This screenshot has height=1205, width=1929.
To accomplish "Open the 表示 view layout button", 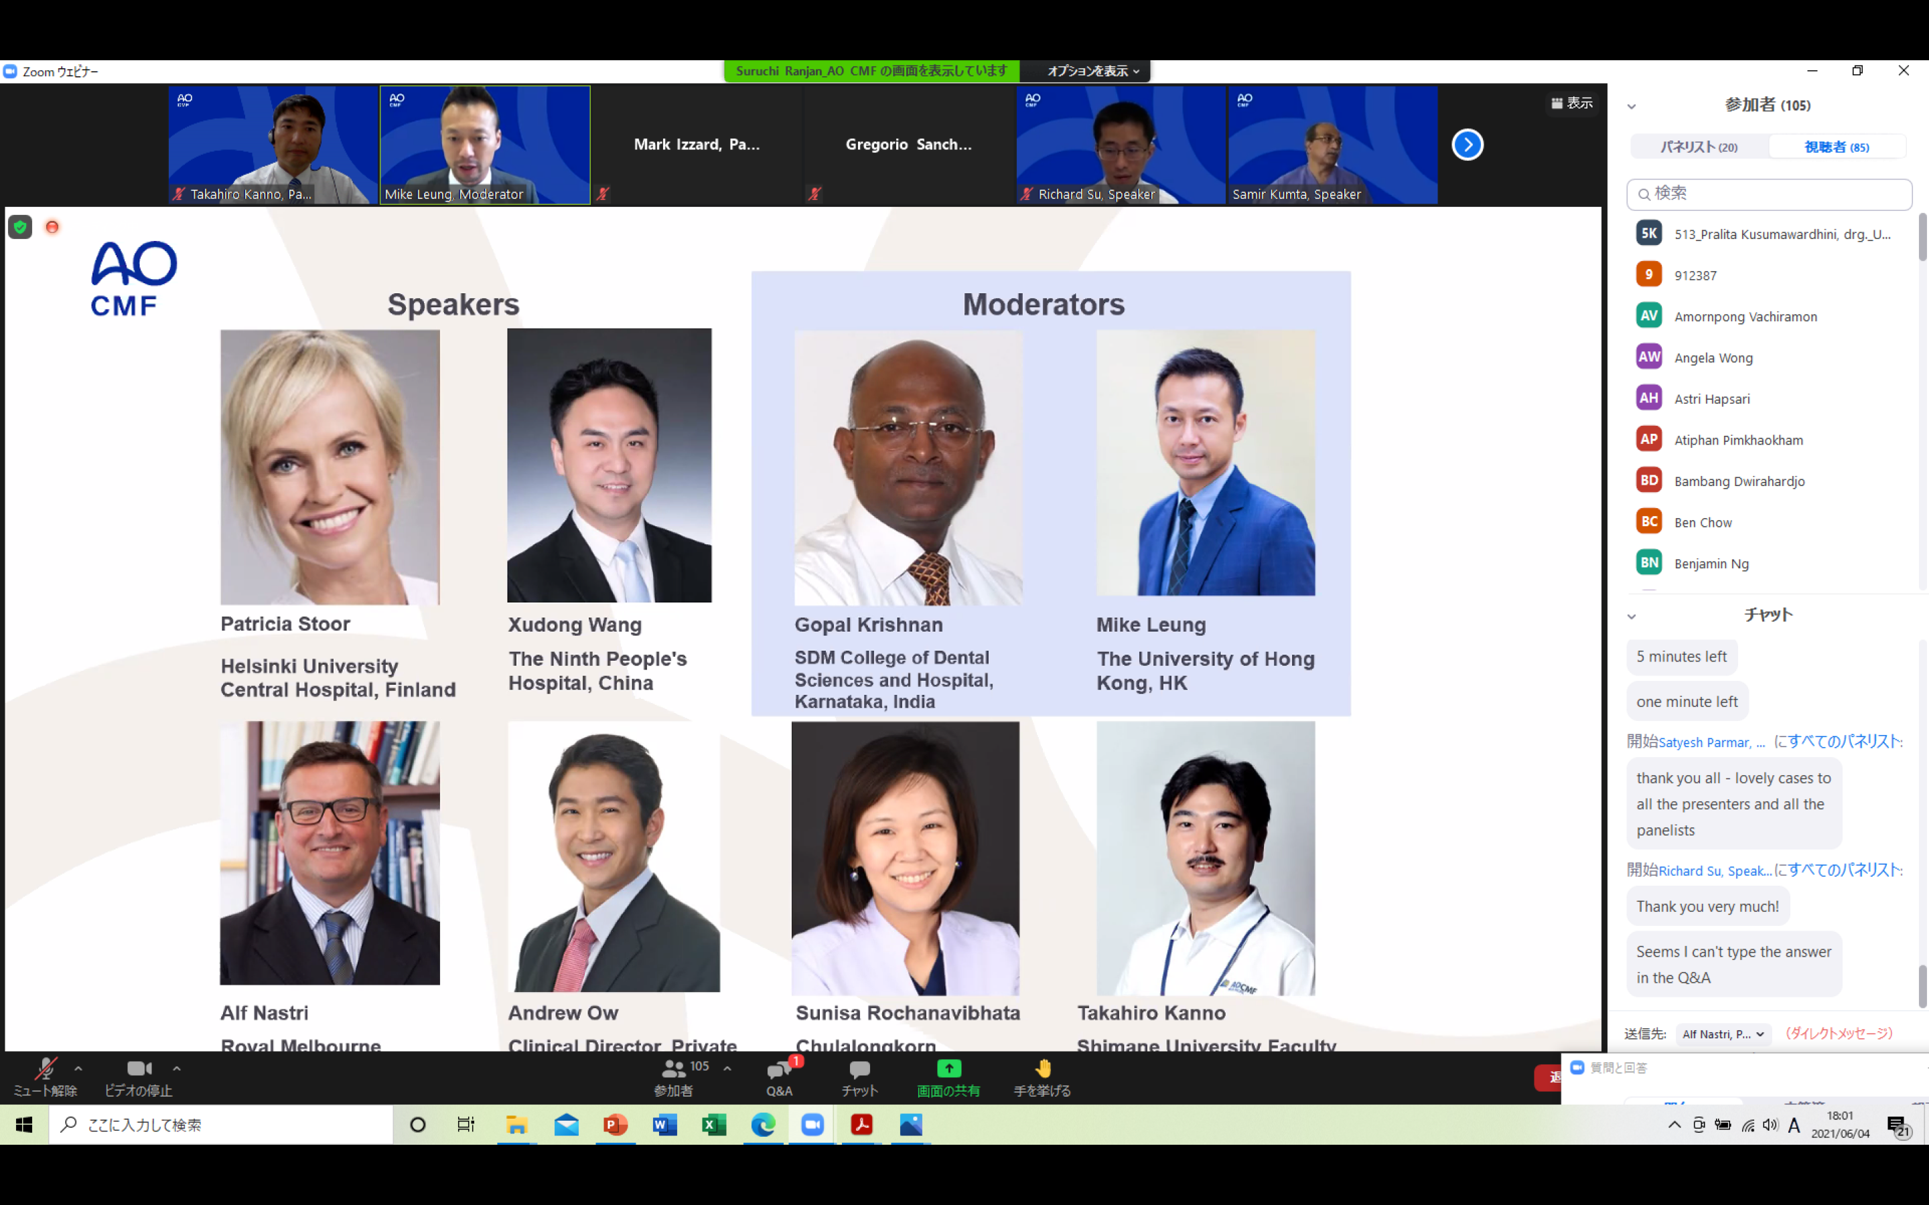I will point(1572,103).
